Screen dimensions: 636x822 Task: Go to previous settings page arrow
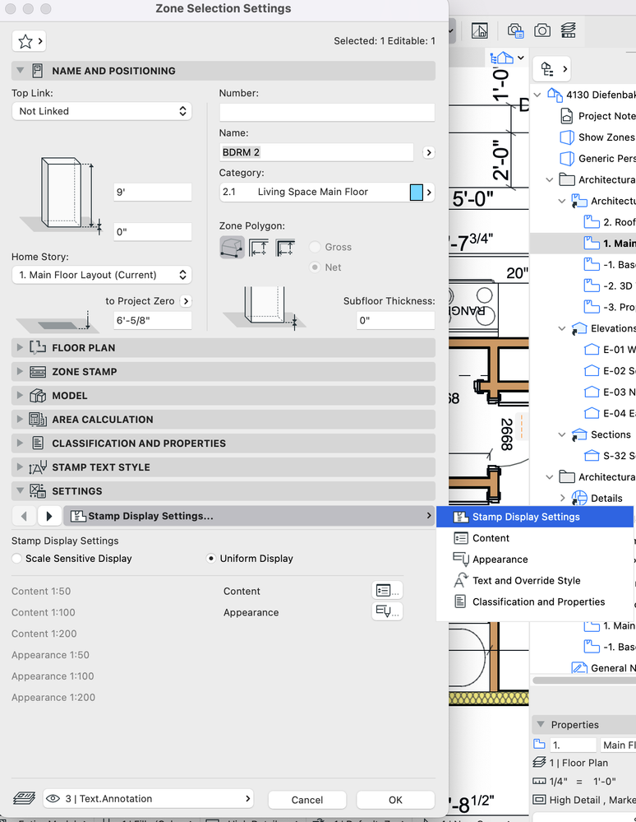pos(24,516)
